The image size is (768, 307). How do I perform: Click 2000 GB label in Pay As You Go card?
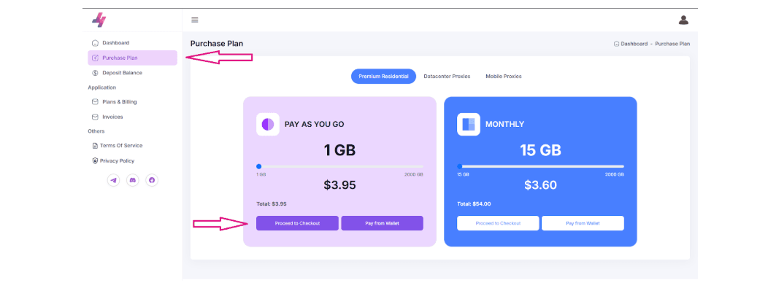tap(414, 175)
